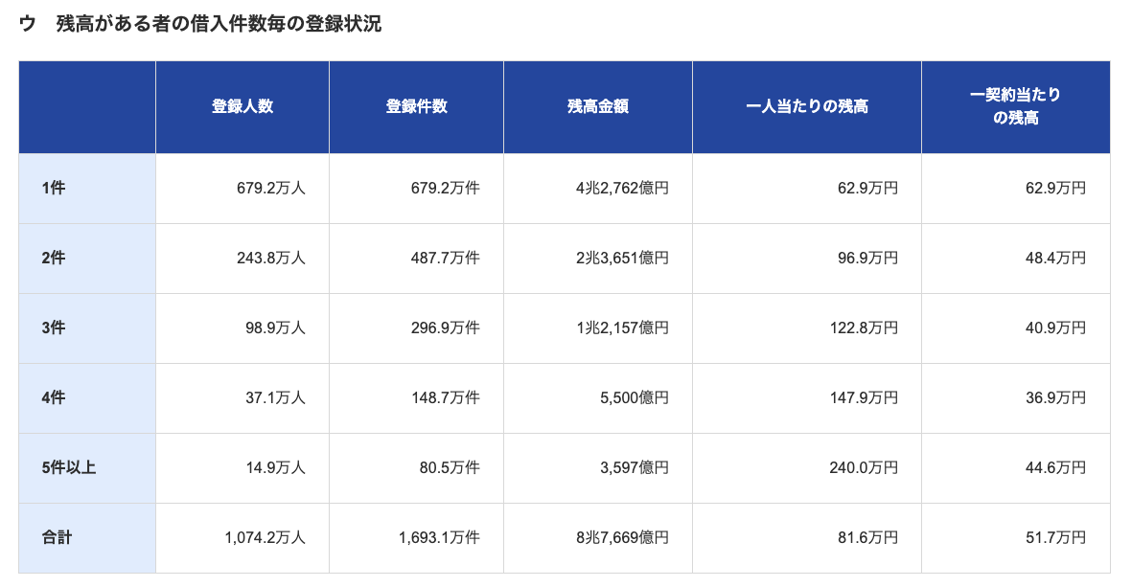The height and width of the screenshot is (587, 1132).
Task: Click the total 1,074.2万人 cell
Action: click(x=243, y=538)
